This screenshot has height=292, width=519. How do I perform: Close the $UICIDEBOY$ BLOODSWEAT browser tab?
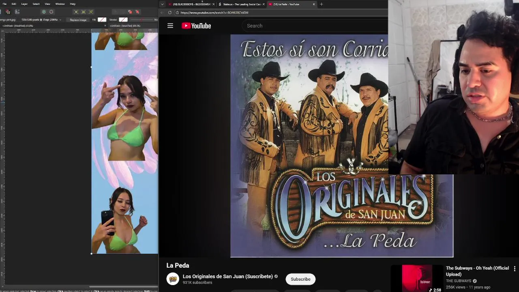tap(213, 4)
